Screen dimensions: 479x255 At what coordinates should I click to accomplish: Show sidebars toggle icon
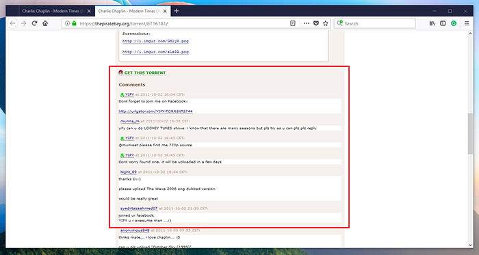point(443,23)
